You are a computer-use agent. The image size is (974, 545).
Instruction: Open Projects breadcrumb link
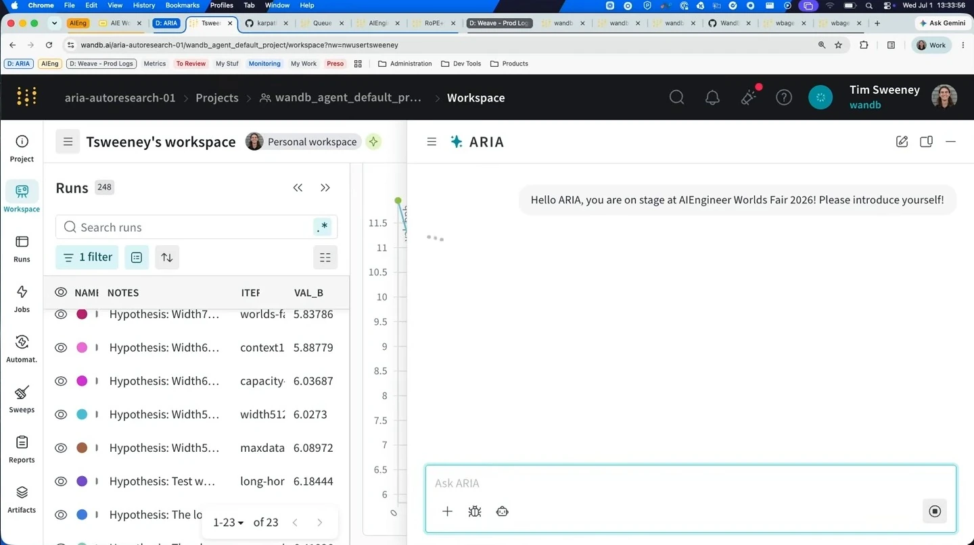click(x=217, y=98)
